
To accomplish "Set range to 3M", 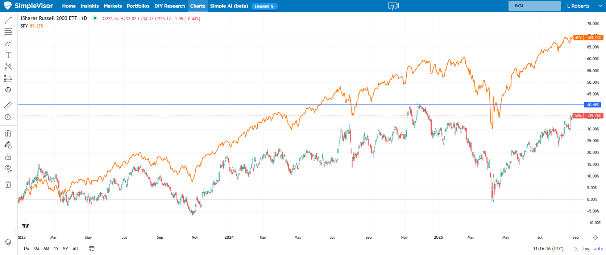I will [36, 248].
